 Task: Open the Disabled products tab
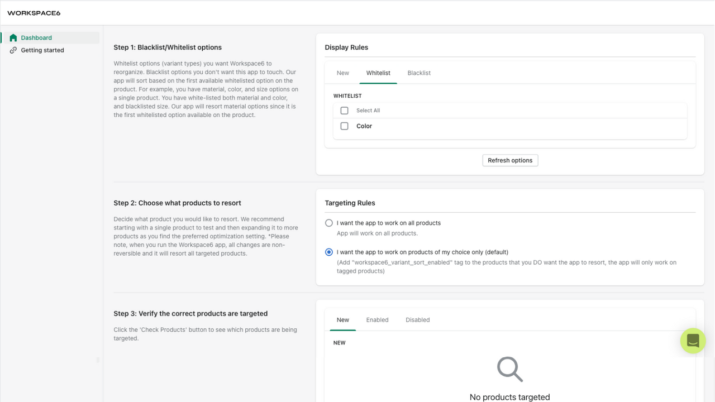point(418,320)
